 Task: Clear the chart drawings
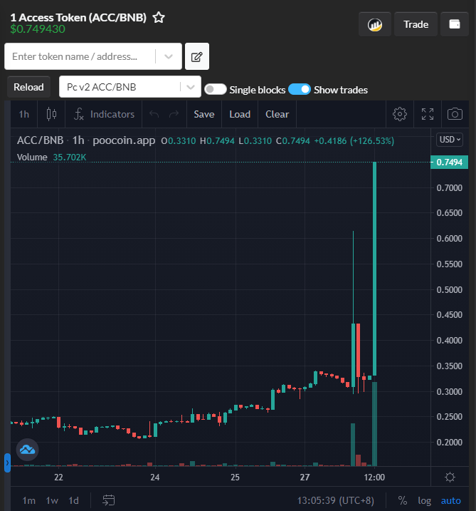coord(277,115)
